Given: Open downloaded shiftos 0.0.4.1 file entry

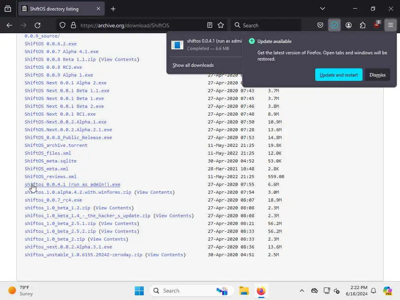Looking at the screenshot, I should click(205, 45).
